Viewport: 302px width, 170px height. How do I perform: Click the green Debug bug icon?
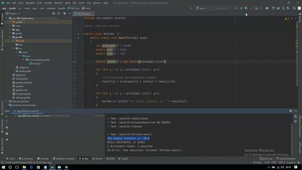click(x=241, y=8)
